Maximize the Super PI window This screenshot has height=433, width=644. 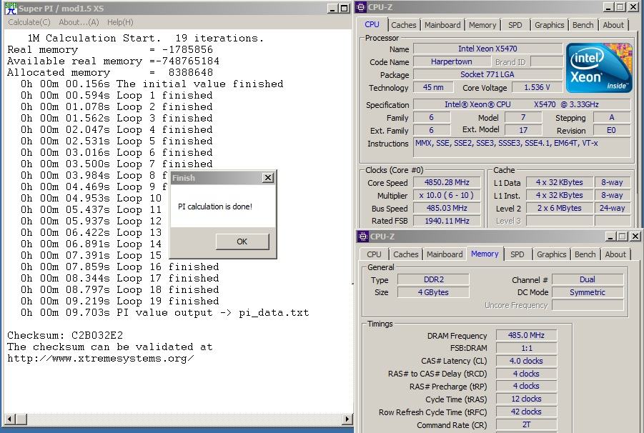point(345,8)
